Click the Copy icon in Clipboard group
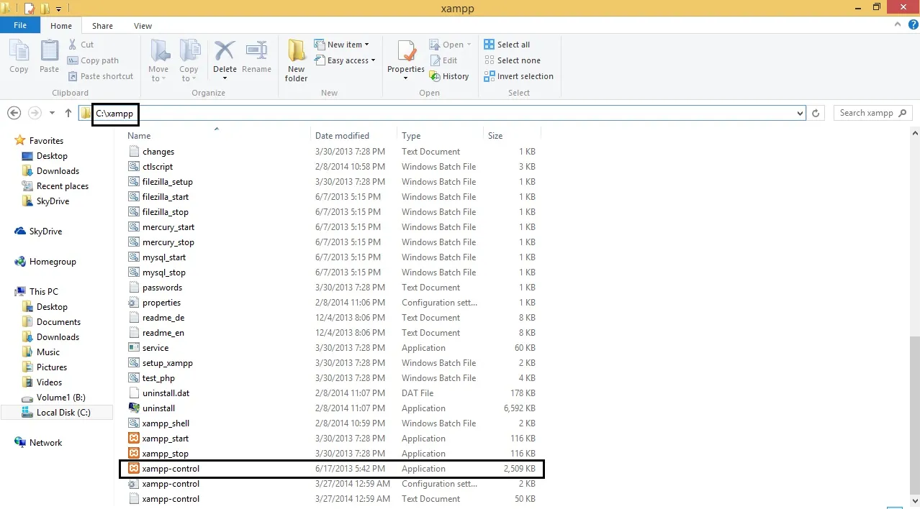 pos(19,52)
